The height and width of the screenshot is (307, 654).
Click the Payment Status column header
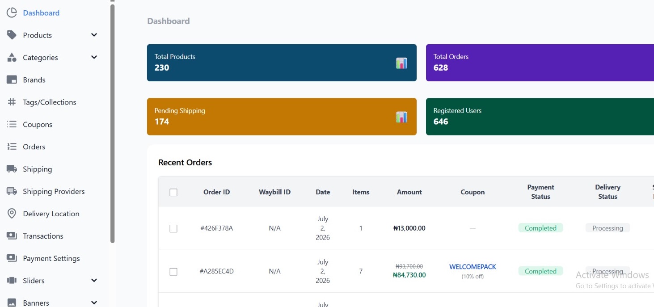point(540,192)
